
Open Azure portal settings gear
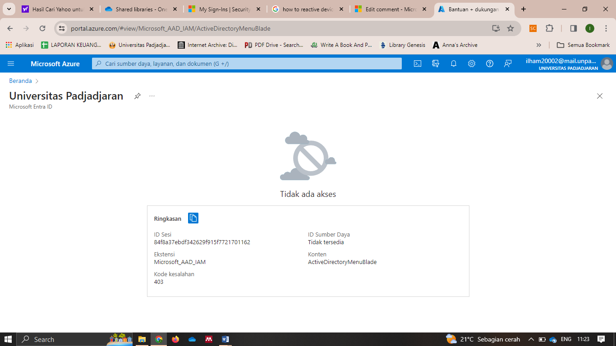point(472,64)
